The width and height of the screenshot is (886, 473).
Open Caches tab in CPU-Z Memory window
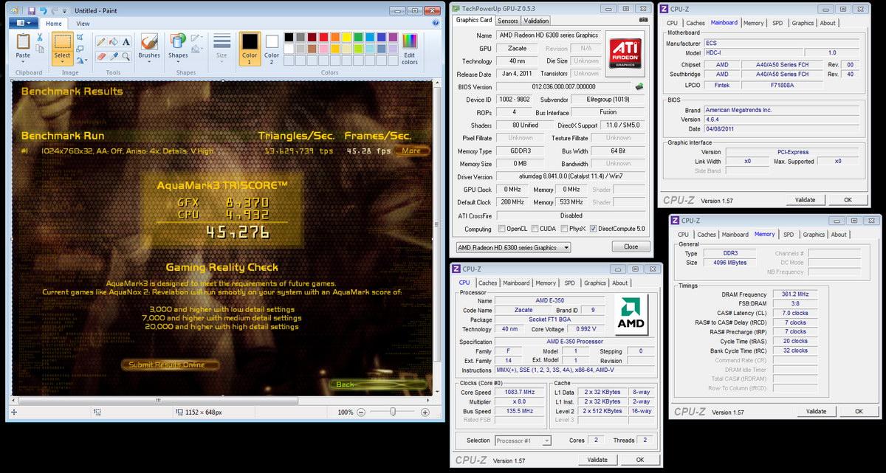coord(707,235)
